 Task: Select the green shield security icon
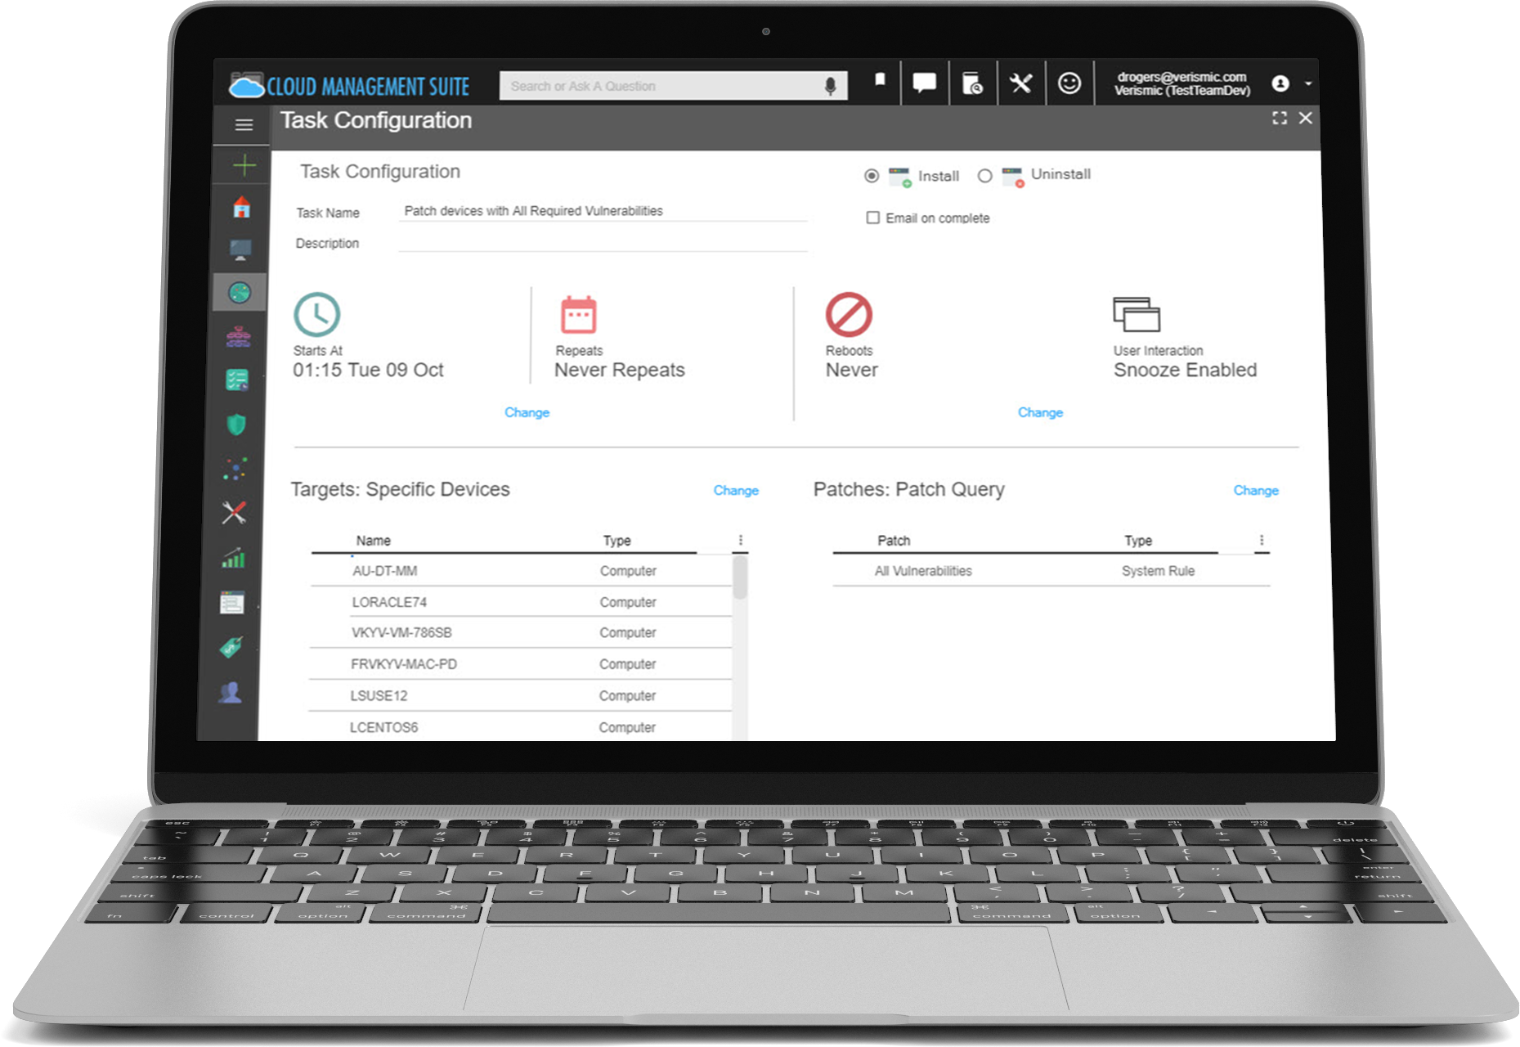(236, 425)
